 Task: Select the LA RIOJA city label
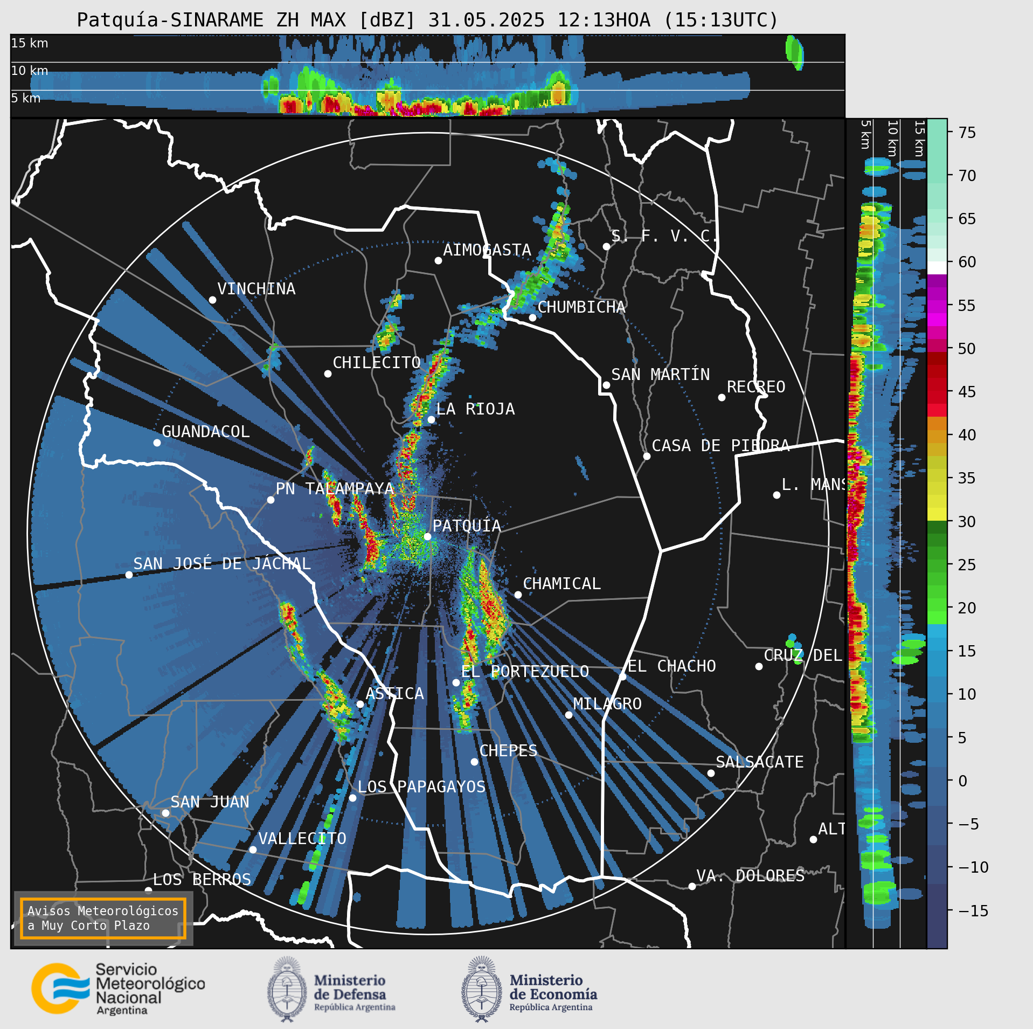(x=475, y=409)
